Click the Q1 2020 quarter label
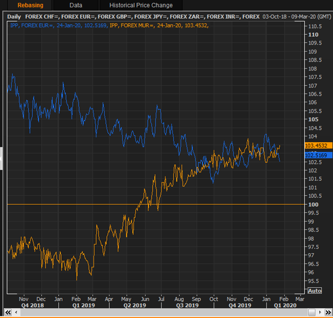This screenshot has width=333, height=318. 285,305
